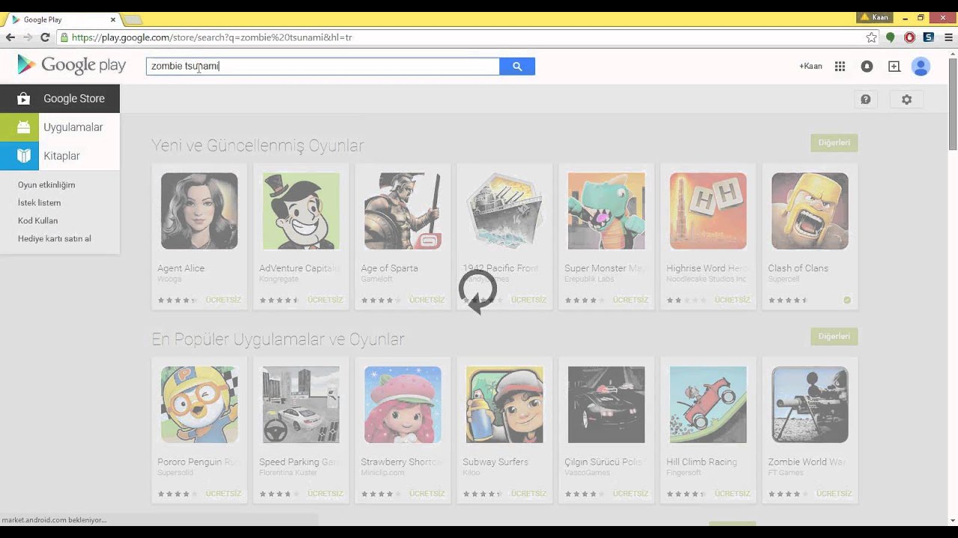
Task: Click the zombie tsunami search field
Action: click(323, 67)
